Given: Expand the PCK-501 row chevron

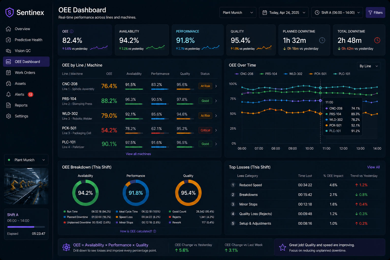Looking at the screenshot, I should point(216,130).
